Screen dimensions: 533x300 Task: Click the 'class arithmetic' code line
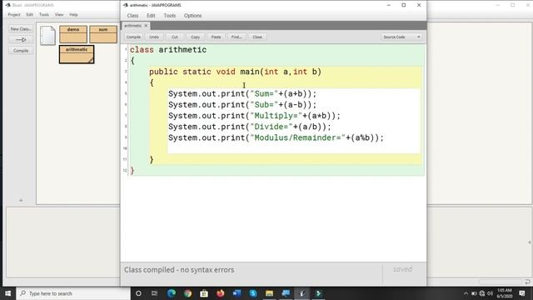(x=168, y=50)
